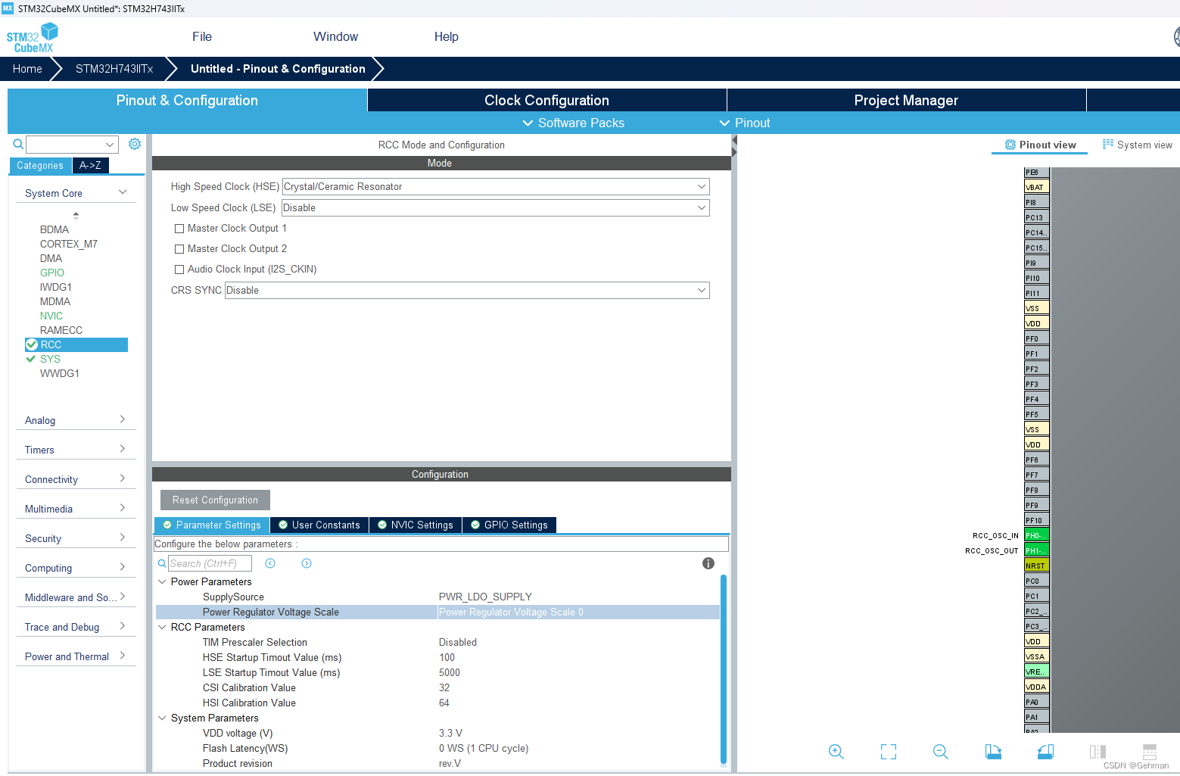Click the parameter Search (Ctrl+F) field
This screenshot has height=776, width=1180.
tap(210, 563)
